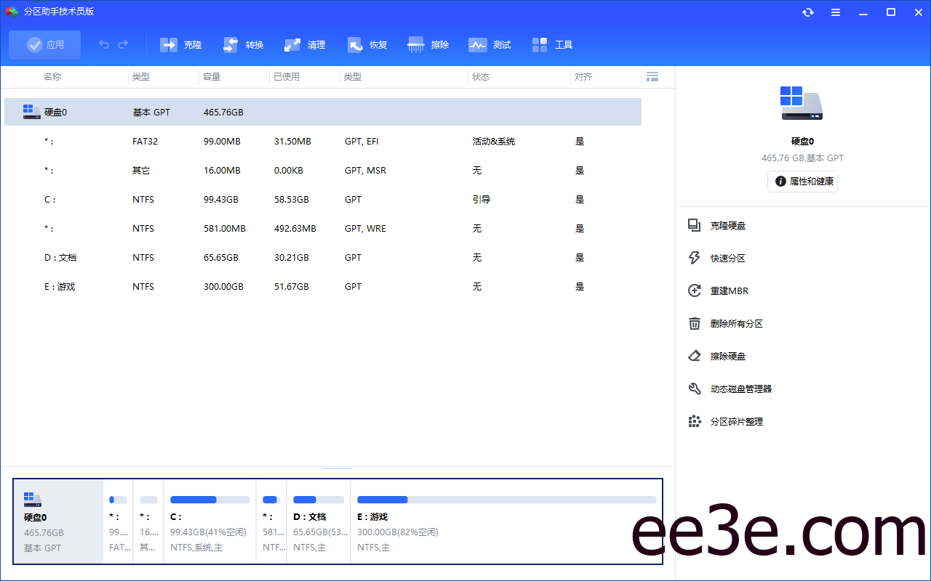The height and width of the screenshot is (581, 931).
Task: Launch the 测试 (Test) tool
Action: click(489, 44)
